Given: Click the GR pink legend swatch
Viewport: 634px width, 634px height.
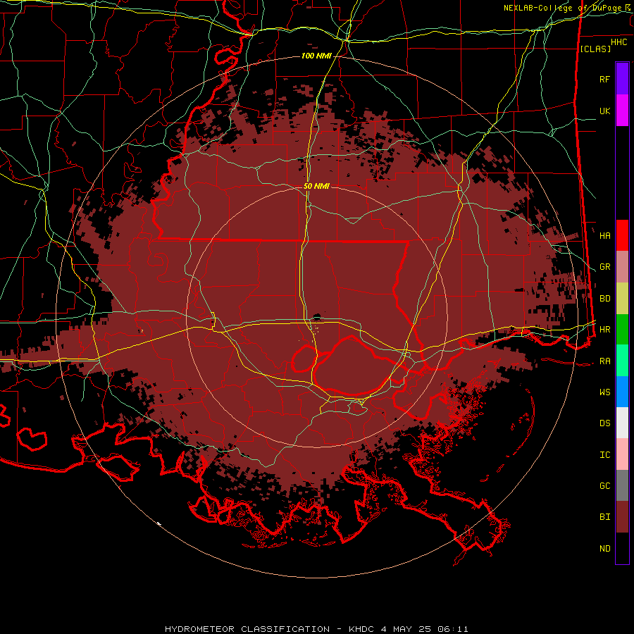Looking at the screenshot, I should click(622, 267).
